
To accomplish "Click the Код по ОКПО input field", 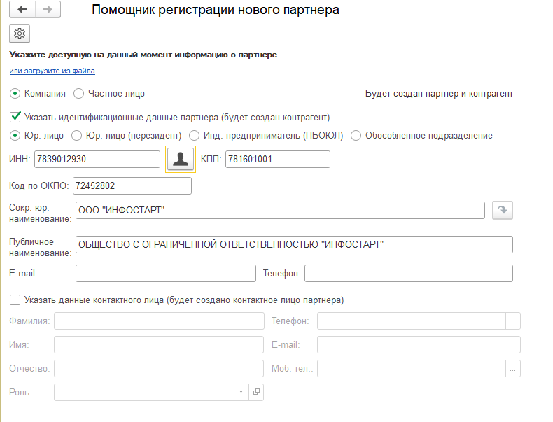I will (132, 185).
